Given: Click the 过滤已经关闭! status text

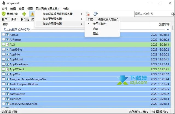Looking at the screenshot, I should click(9, 112).
